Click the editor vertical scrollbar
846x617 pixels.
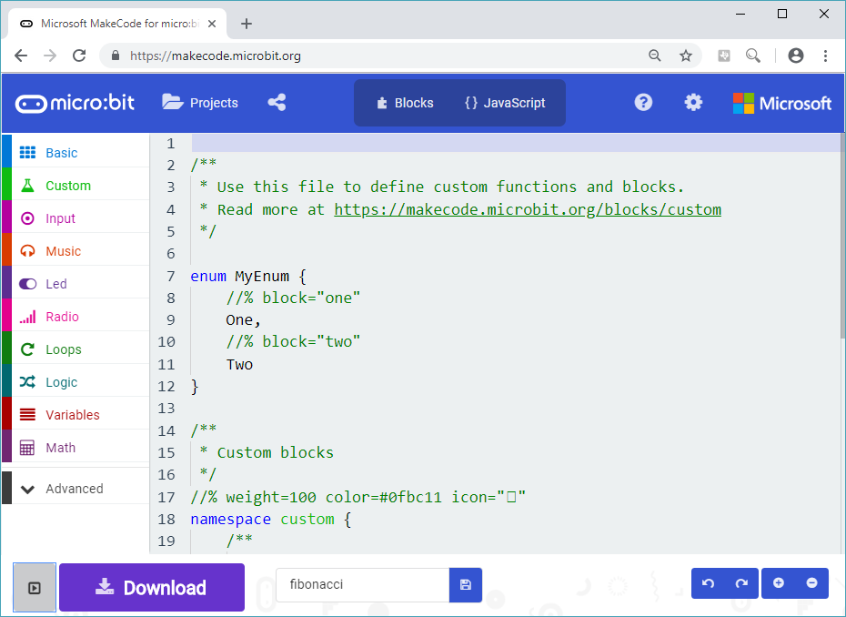pos(842,238)
